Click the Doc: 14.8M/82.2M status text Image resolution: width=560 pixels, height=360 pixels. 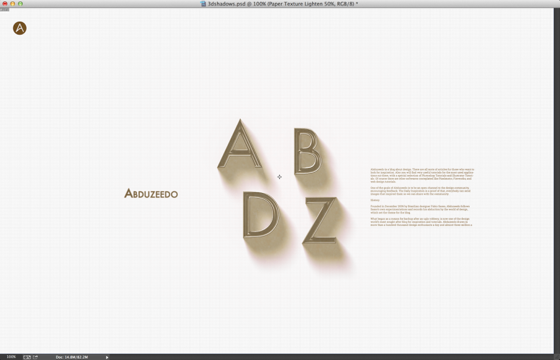pyautogui.click(x=72, y=357)
